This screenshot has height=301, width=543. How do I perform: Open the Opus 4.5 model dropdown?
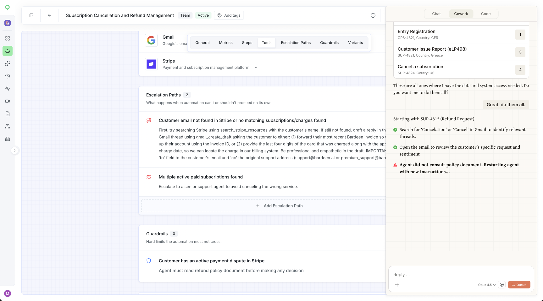[487, 285]
